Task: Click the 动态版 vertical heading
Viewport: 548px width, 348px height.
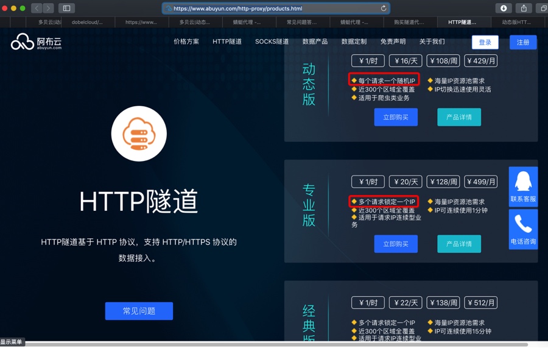Action: (x=309, y=84)
